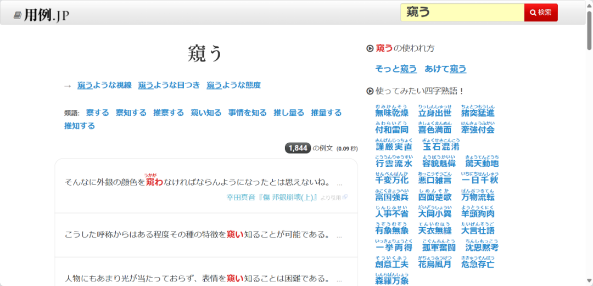This screenshot has width=593, height=286.
Task: Open the 窺うような視線 link
Action: (x=104, y=85)
